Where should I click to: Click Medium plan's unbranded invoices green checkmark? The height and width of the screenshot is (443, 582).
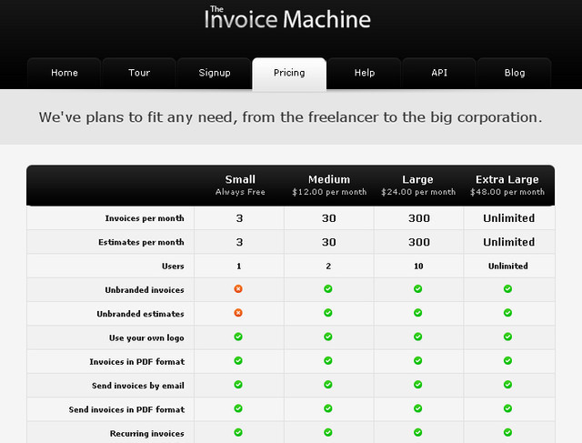[328, 289]
